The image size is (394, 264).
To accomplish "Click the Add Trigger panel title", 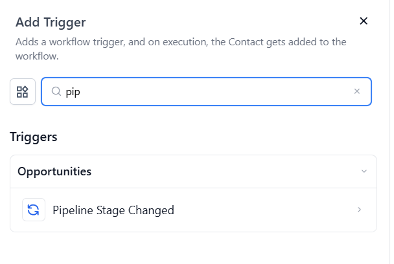I will [51, 22].
